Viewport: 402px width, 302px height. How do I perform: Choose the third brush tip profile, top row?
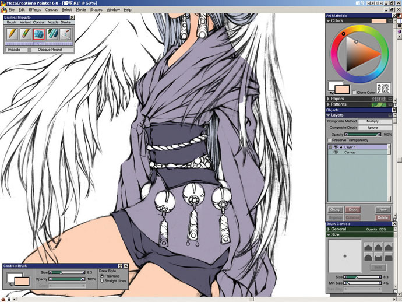tap(389, 247)
